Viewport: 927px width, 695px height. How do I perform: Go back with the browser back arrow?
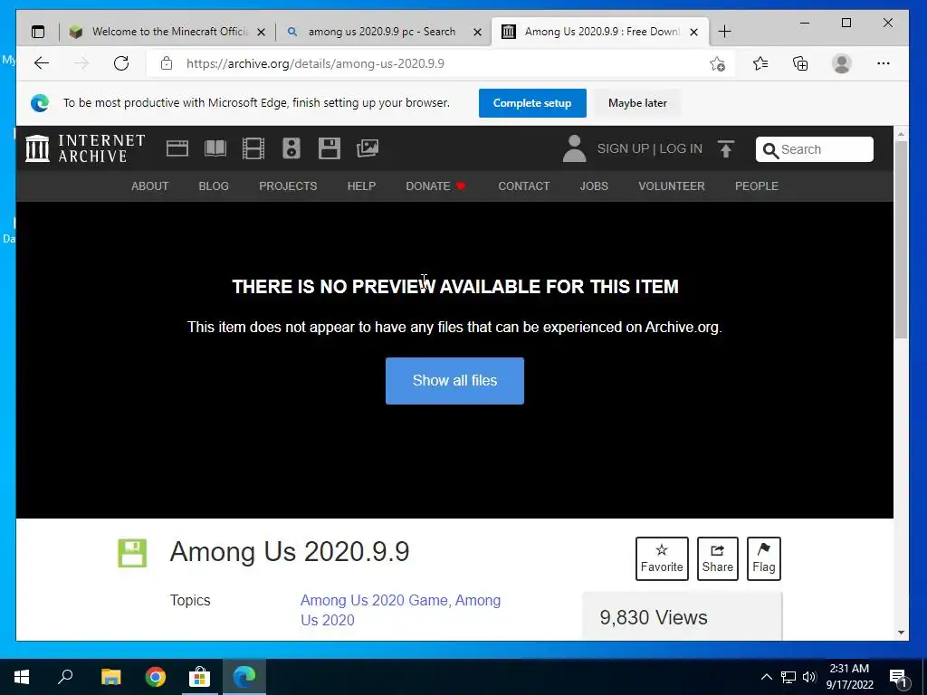42,63
